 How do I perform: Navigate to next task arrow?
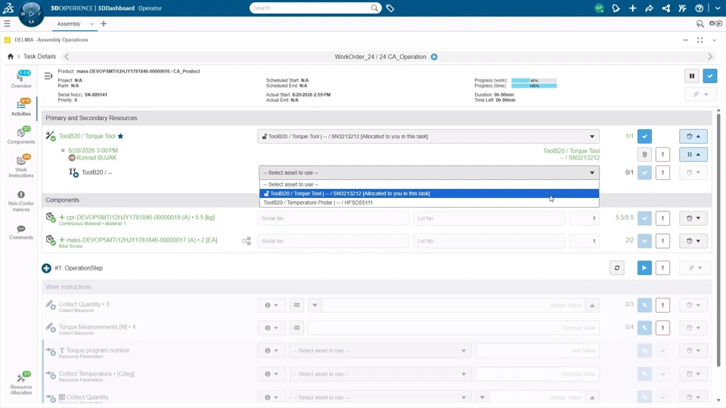710,57
